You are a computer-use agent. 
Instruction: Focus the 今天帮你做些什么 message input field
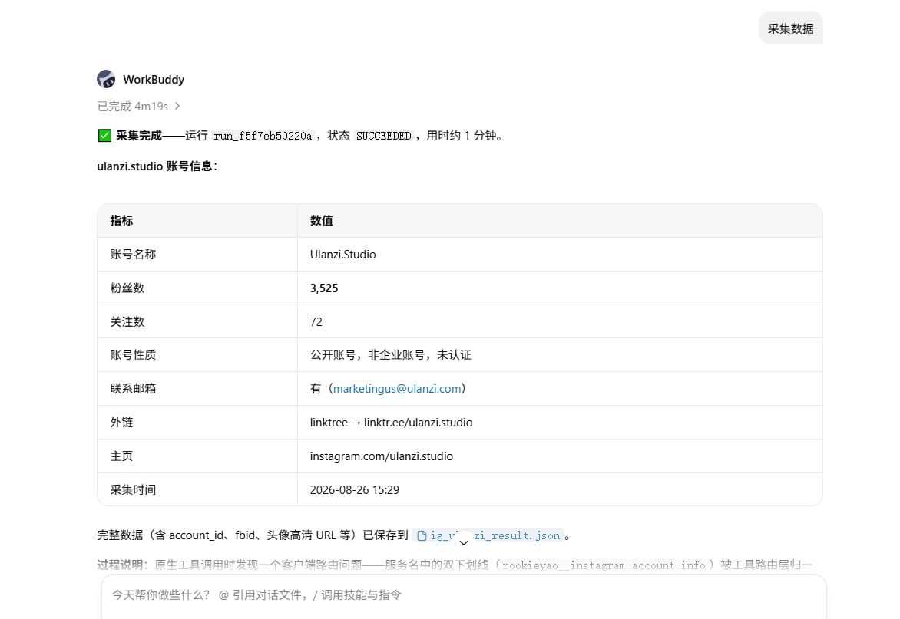coord(463,595)
